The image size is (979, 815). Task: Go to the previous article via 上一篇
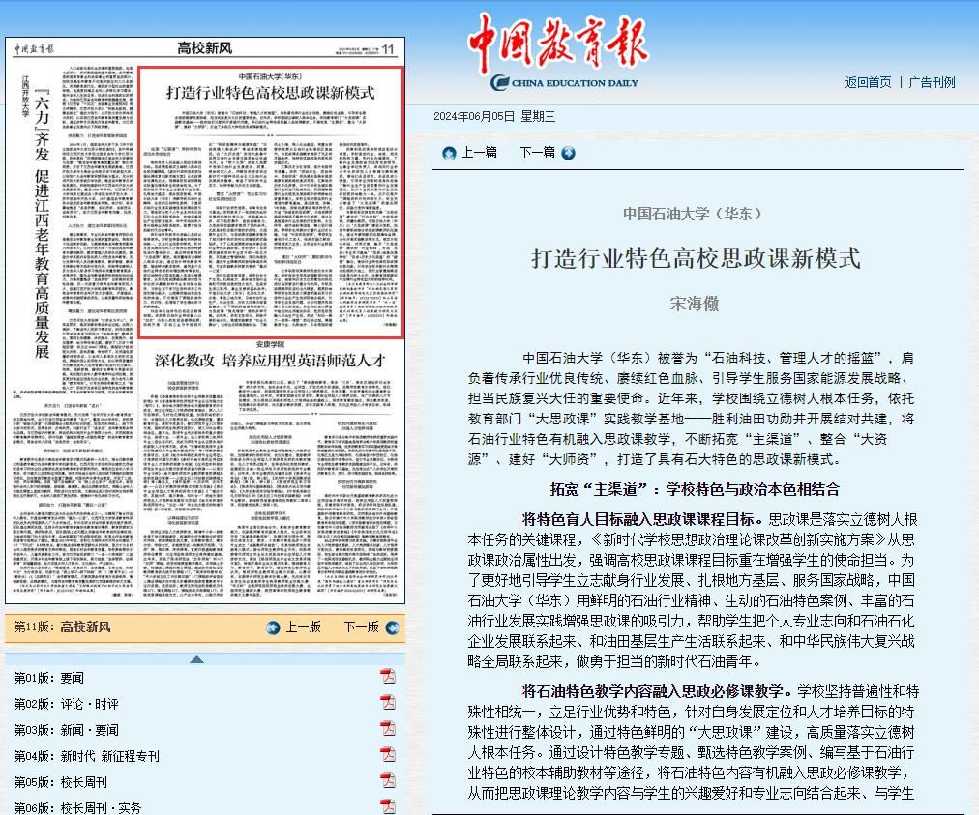pyautogui.click(x=479, y=153)
